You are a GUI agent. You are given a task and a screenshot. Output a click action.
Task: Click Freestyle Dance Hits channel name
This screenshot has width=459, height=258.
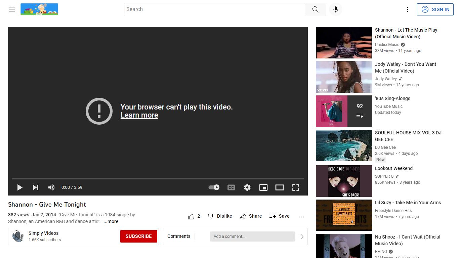coord(393,211)
